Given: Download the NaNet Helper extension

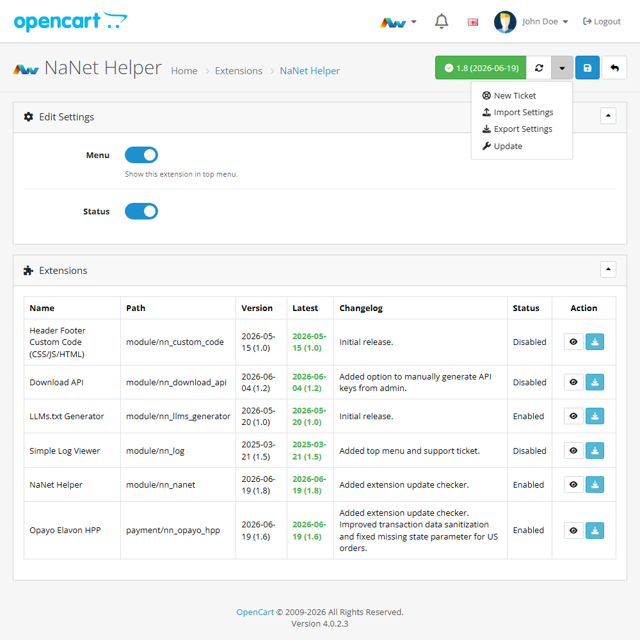Looking at the screenshot, I should 595,484.
